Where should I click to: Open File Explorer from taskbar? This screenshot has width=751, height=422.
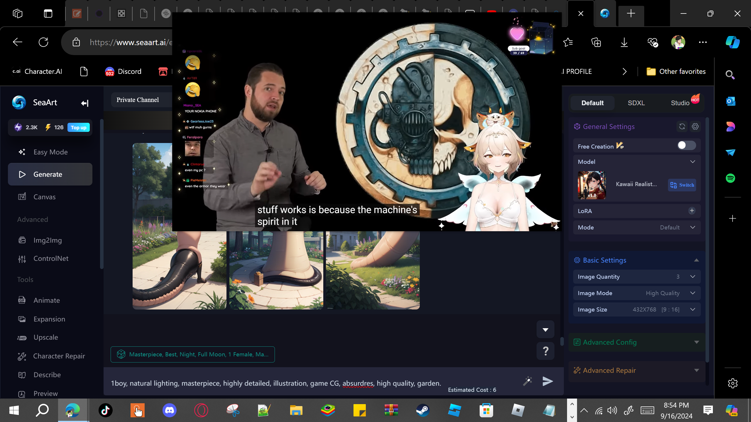296,410
